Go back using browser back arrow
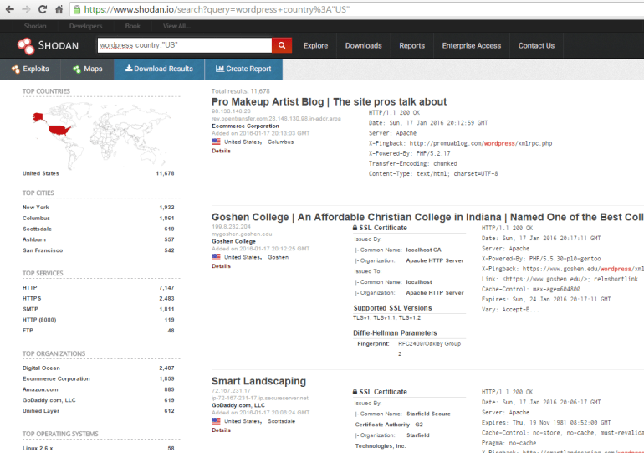 point(8,9)
